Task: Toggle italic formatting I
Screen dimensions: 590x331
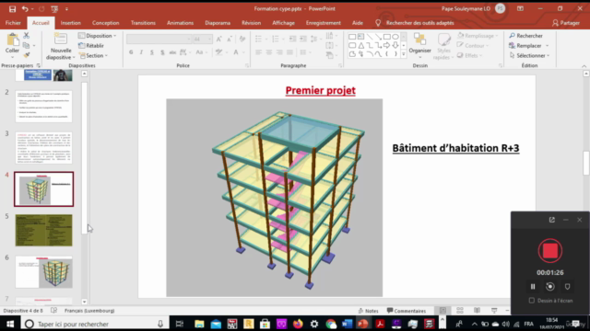Action: tap(141, 52)
